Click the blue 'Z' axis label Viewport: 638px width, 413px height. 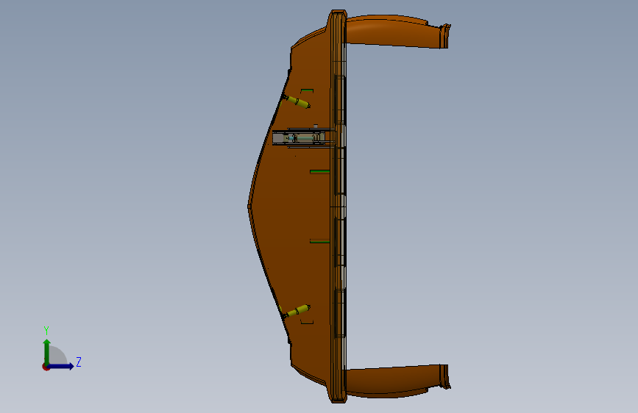79,362
